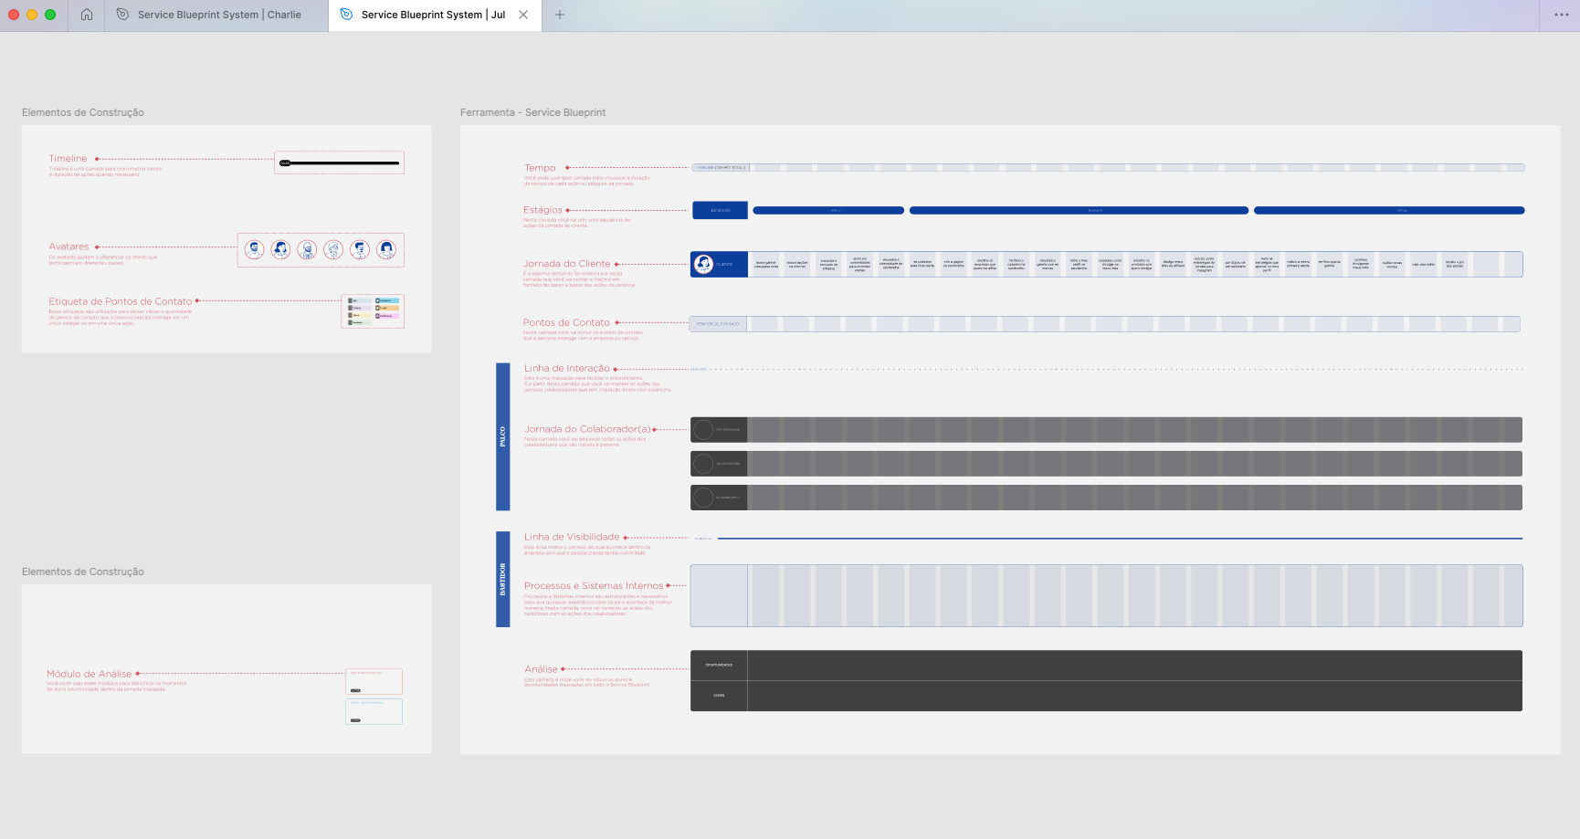
Task: Switch to the Service Blueprint System | Charlie tab
Action: (x=216, y=16)
